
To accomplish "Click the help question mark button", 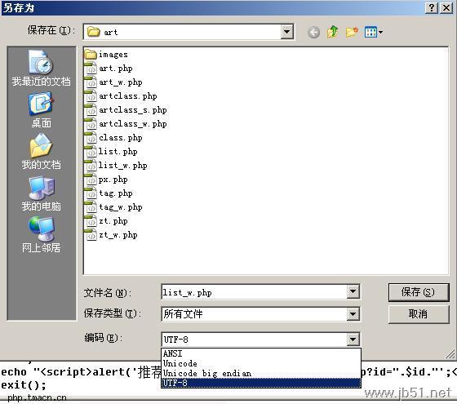I will click(x=432, y=7).
